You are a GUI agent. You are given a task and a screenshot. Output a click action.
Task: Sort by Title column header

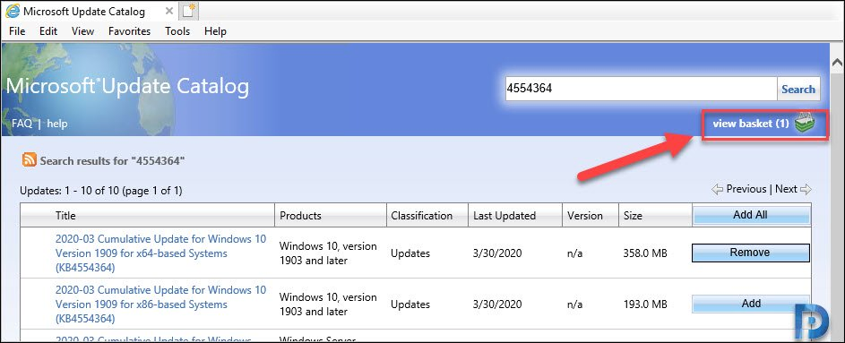click(65, 216)
